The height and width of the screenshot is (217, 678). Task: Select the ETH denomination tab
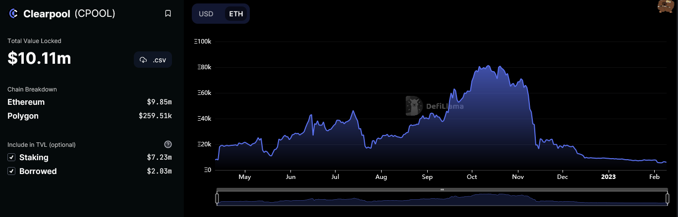[236, 14]
